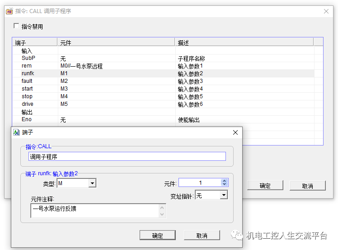Click the 端子 column header
Viewport: 338px width, 250px height.
[35, 42]
